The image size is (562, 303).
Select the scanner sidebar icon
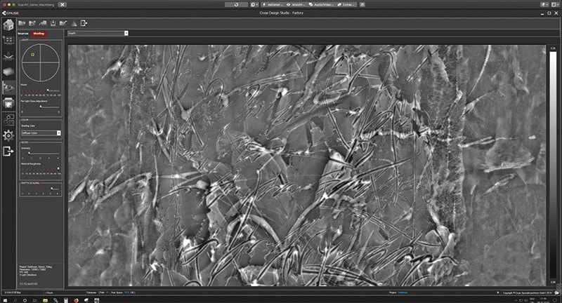[8, 56]
